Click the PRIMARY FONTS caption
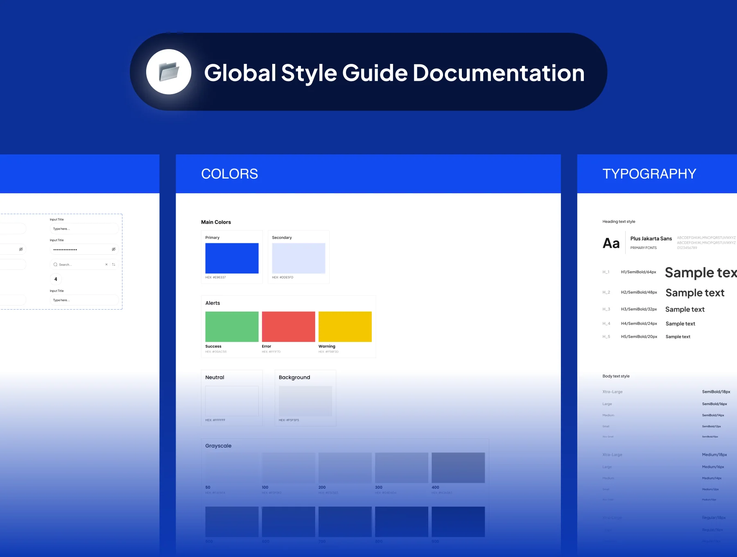The width and height of the screenshot is (737, 557). [643, 248]
